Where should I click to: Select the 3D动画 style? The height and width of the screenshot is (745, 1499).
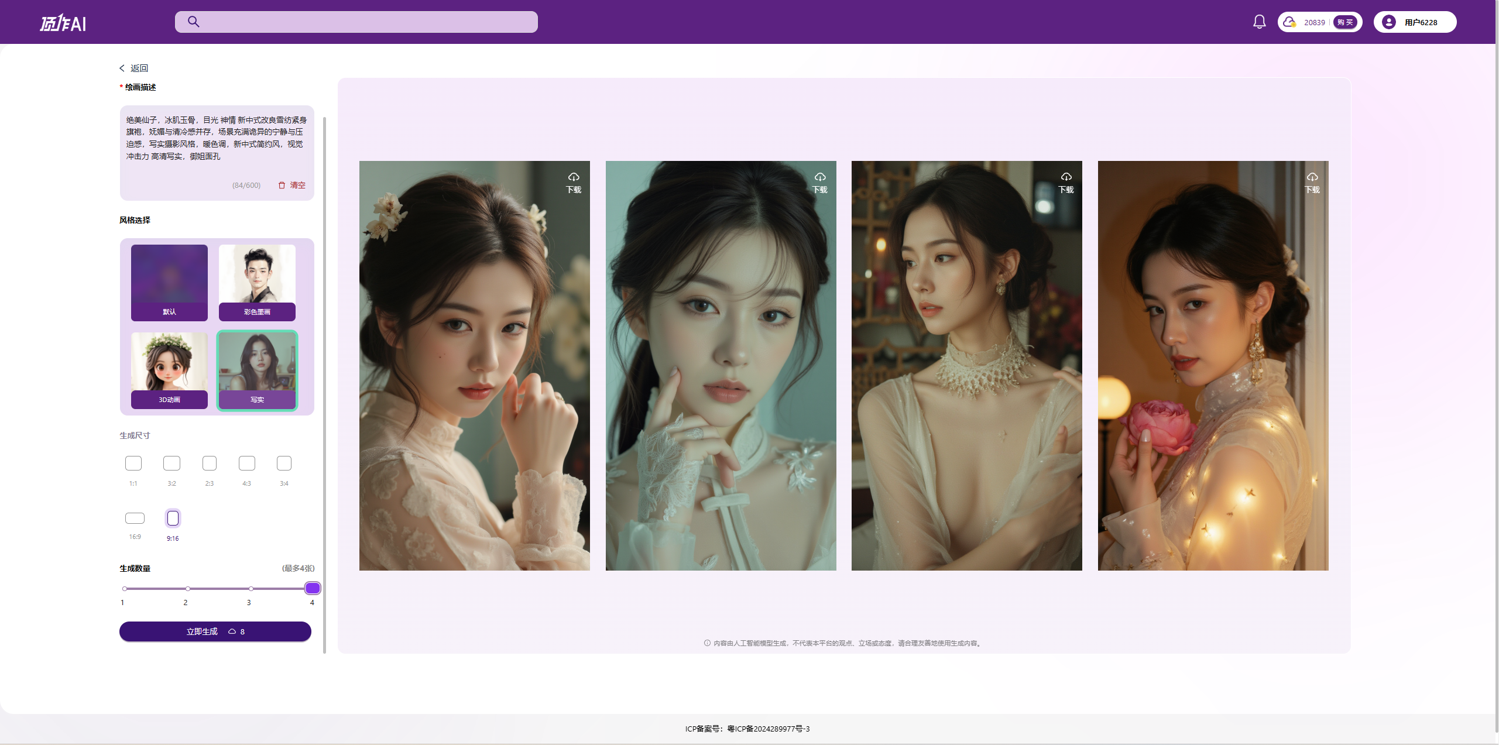[x=169, y=370]
